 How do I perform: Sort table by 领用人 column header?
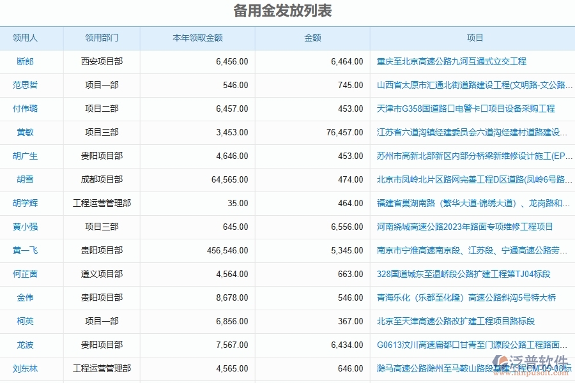click(x=31, y=38)
